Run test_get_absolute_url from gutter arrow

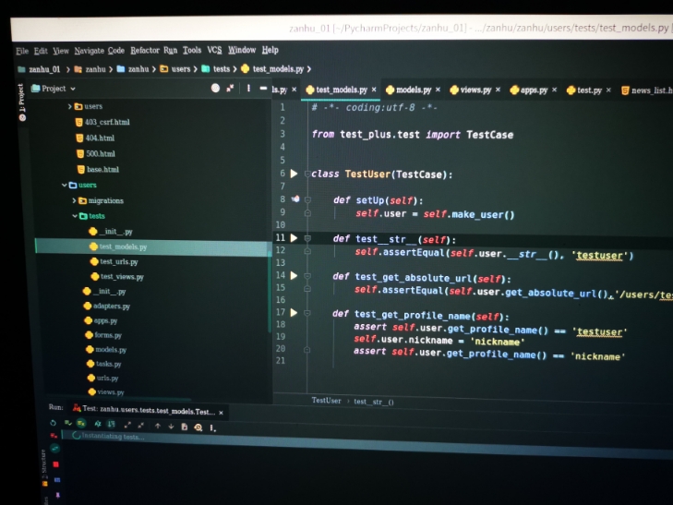click(294, 275)
